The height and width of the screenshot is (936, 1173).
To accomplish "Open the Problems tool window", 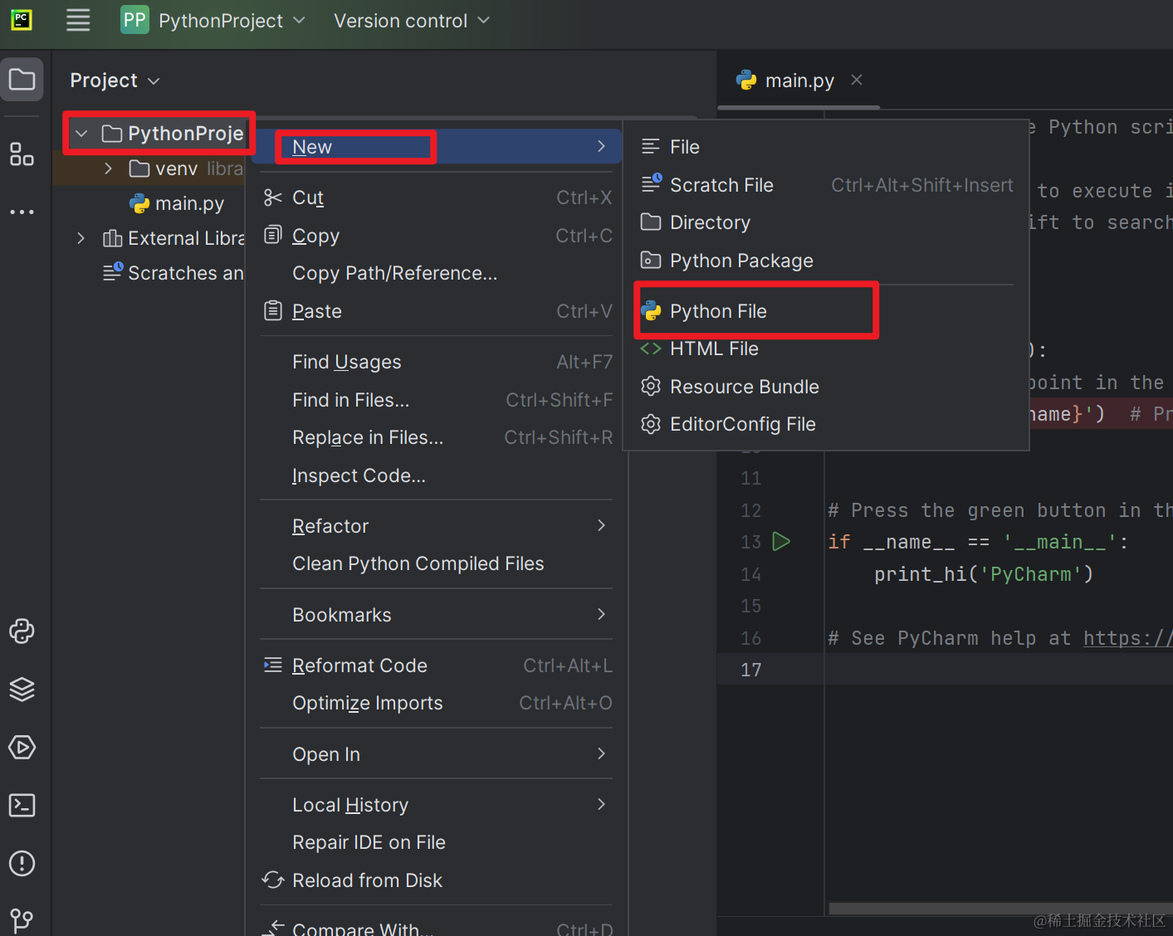I will click(22, 864).
